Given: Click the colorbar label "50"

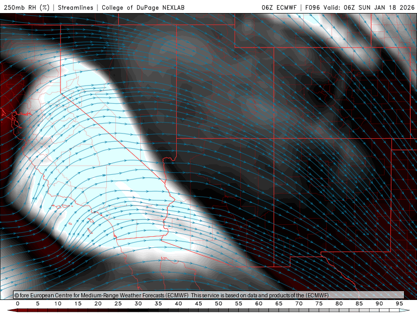Looking at the screenshot, I should point(218,304).
